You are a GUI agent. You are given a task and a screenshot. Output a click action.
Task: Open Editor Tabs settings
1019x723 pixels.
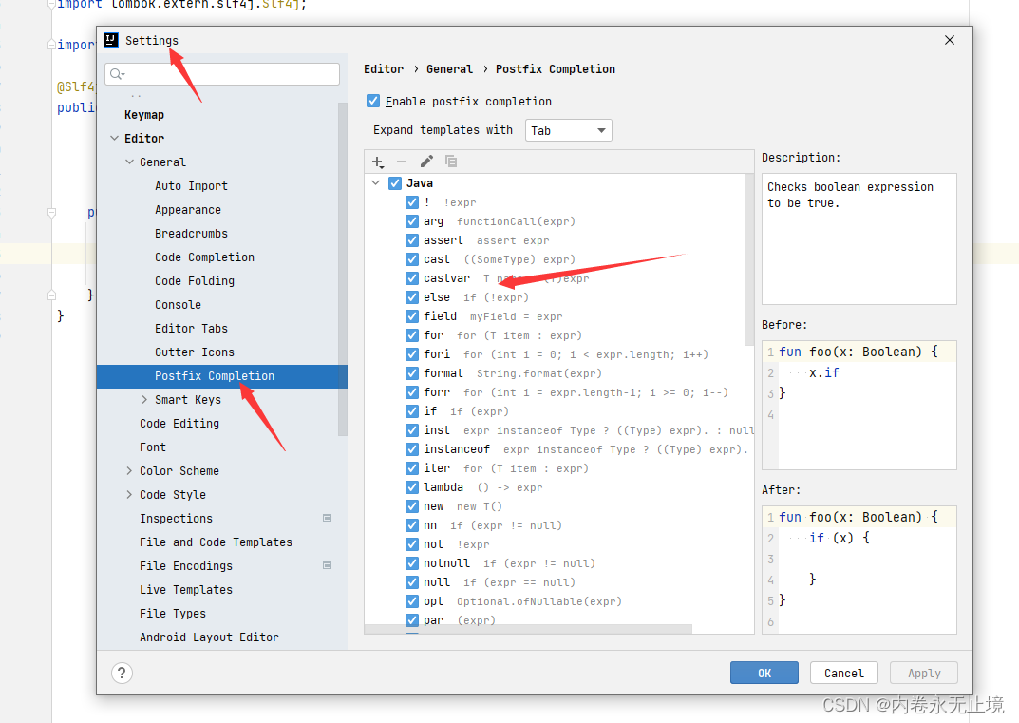191,329
